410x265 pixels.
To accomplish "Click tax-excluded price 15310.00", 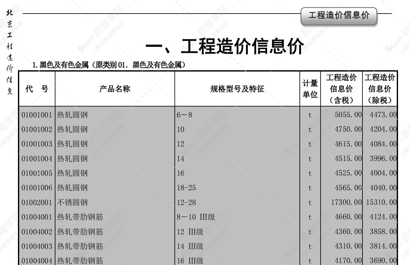I will coord(381,202).
